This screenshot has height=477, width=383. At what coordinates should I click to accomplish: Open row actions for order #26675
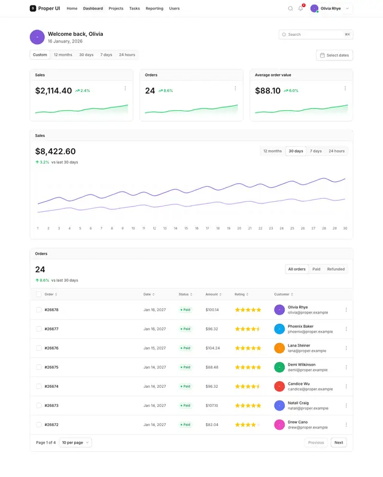tap(346, 367)
